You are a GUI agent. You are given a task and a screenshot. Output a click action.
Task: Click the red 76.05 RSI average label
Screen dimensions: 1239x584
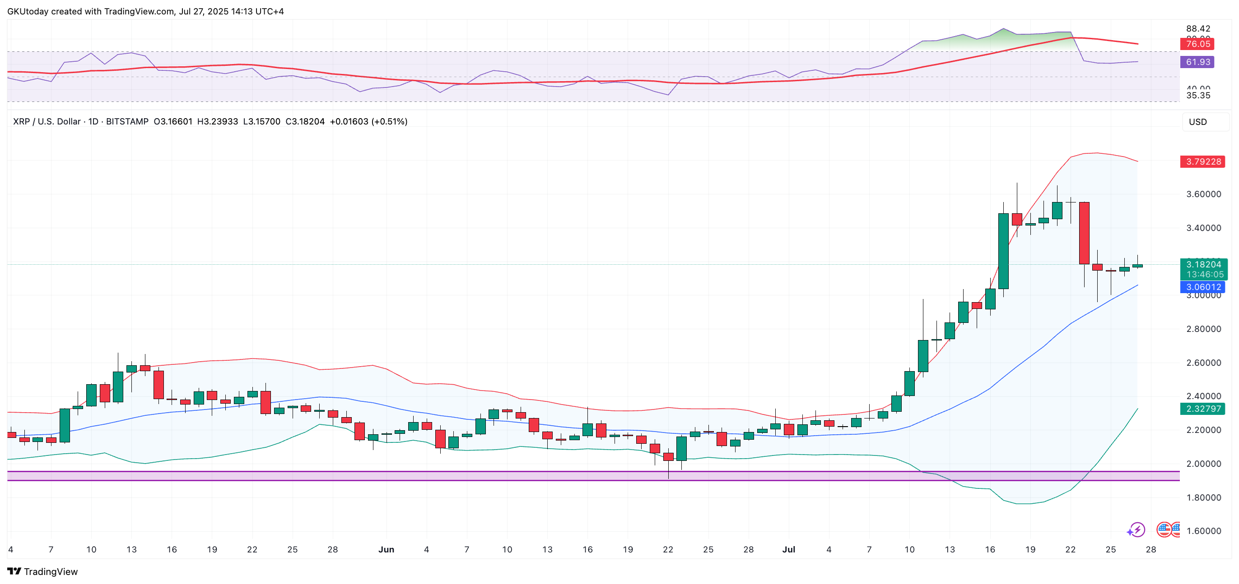click(x=1197, y=44)
